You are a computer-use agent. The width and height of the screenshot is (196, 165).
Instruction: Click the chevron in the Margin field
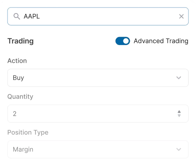point(178,149)
